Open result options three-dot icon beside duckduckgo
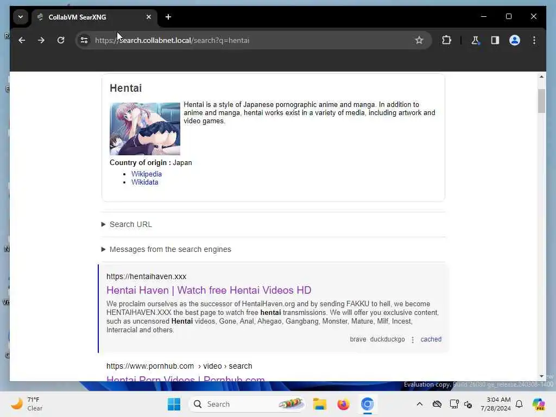556x417 pixels. tap(413, 340)
